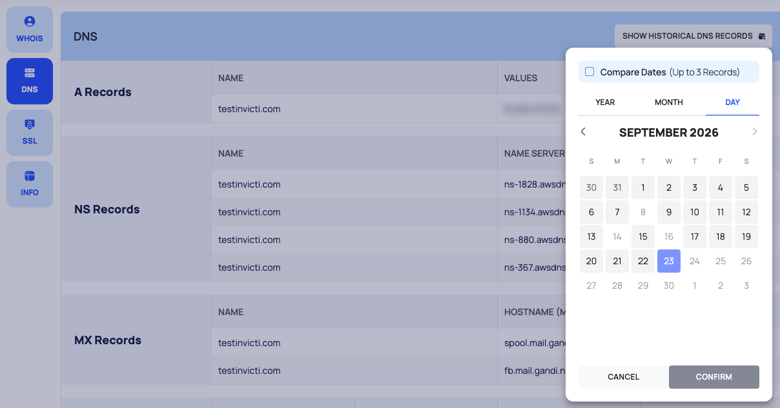
Task: Go to next month arrow
Action: (x=754, y=131)
